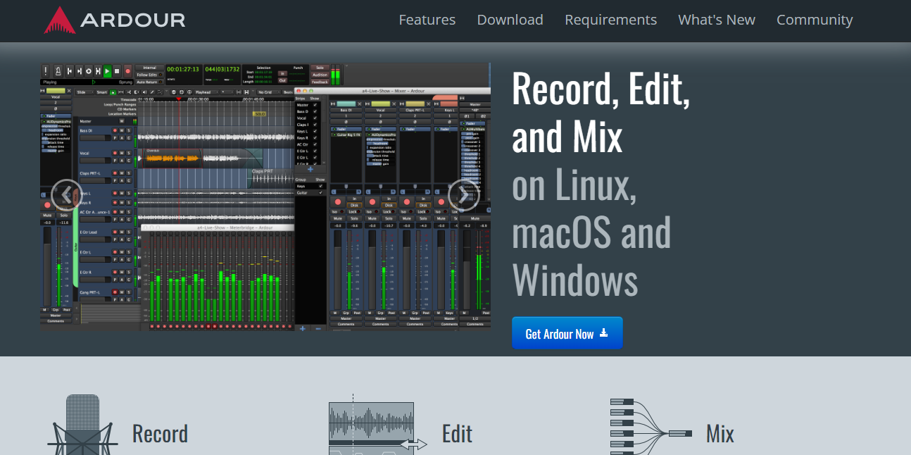
Task: Open the Community page
Action: click(x=815, y=20)
